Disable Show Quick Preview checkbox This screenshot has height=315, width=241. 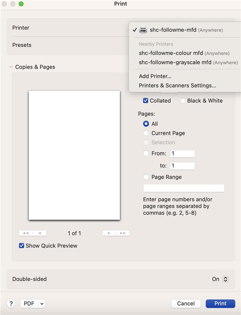[22, 246]
